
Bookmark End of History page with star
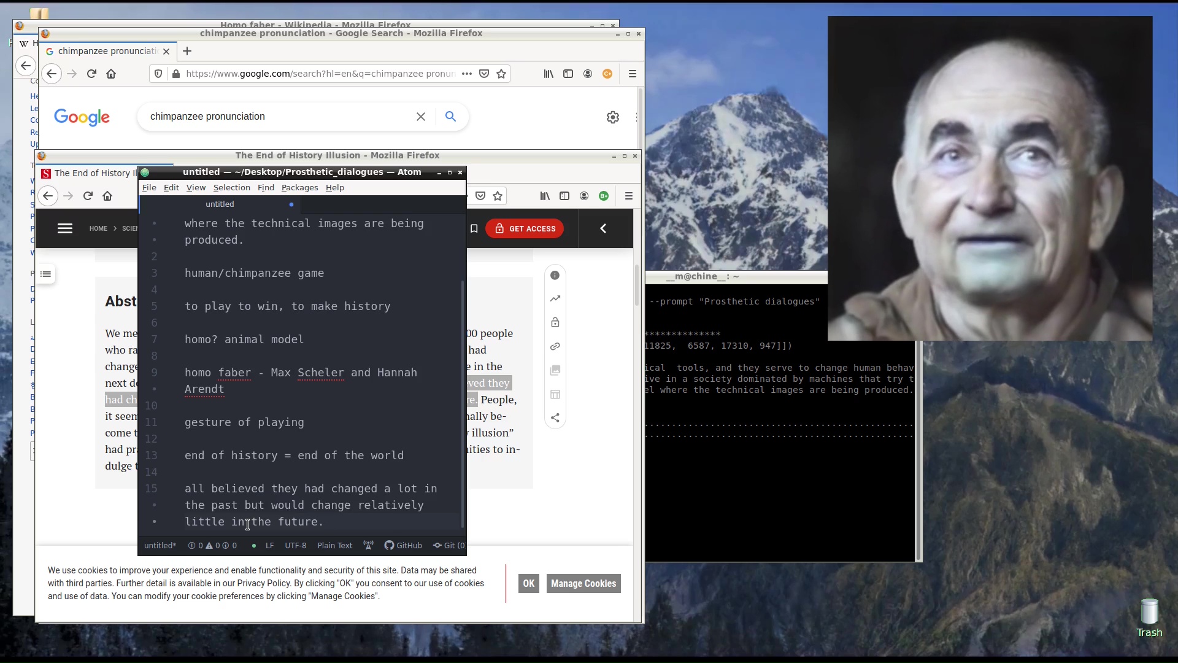point(498,196)
